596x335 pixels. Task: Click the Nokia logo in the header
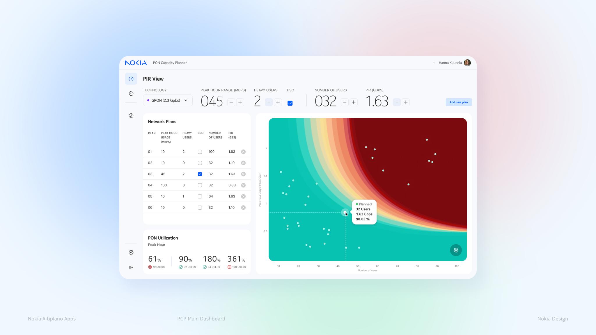pos(135,63)
